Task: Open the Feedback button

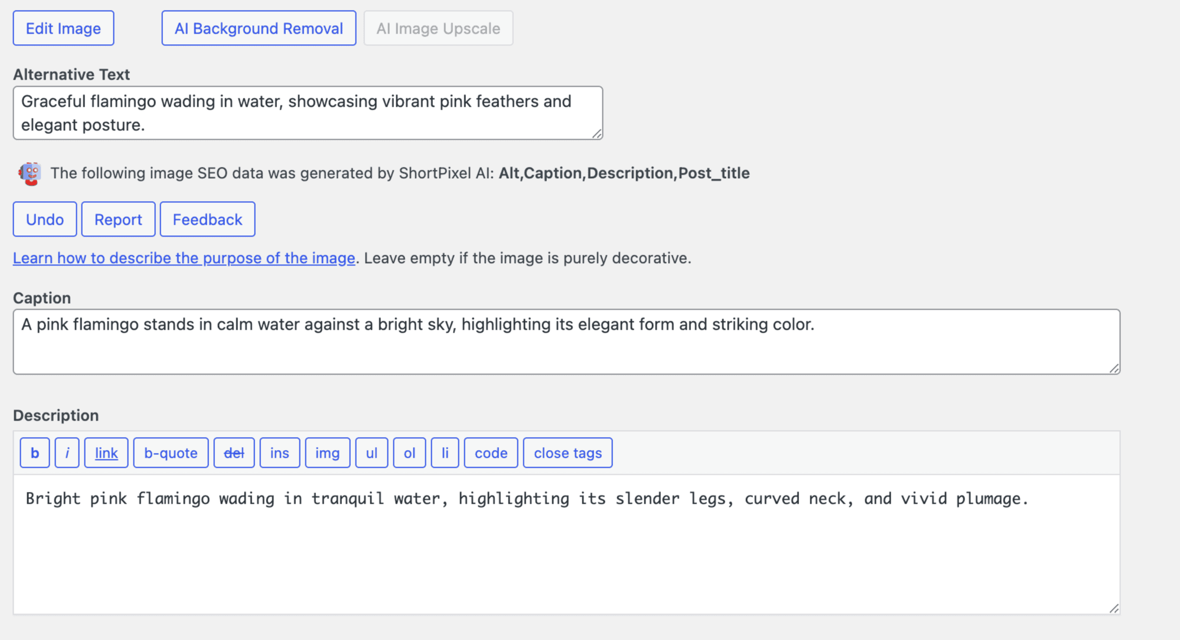Action: 207,219
